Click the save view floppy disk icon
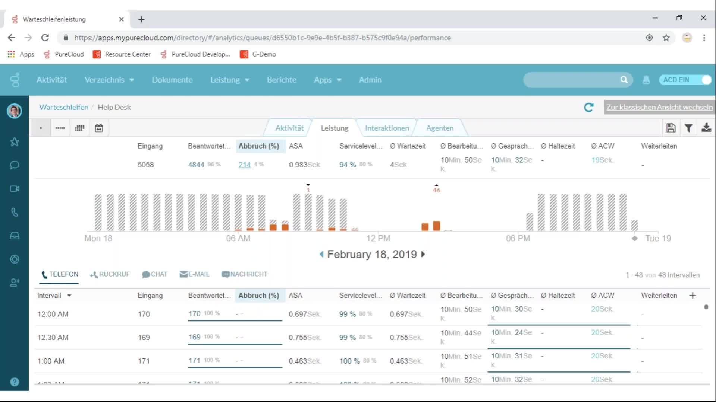716x402 pixels. point(671,128)
